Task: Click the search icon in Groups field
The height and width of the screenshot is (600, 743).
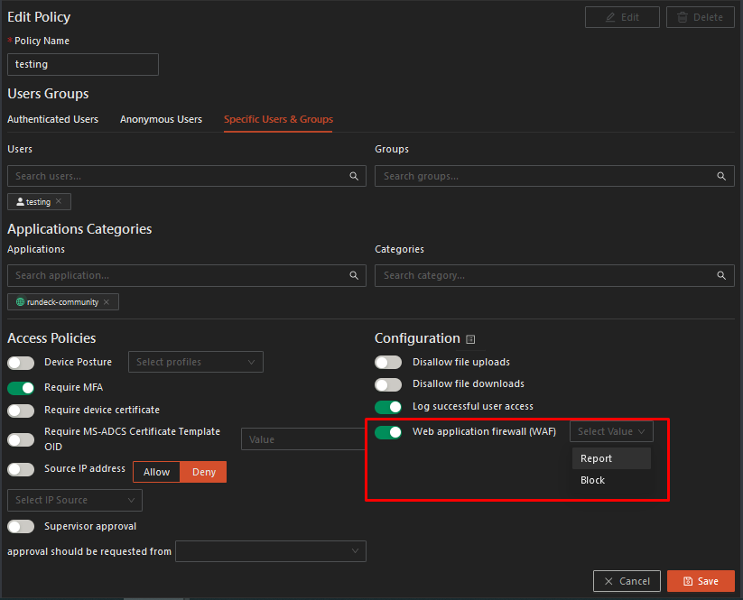Action: pyautogui.click(x=721, y=176)
